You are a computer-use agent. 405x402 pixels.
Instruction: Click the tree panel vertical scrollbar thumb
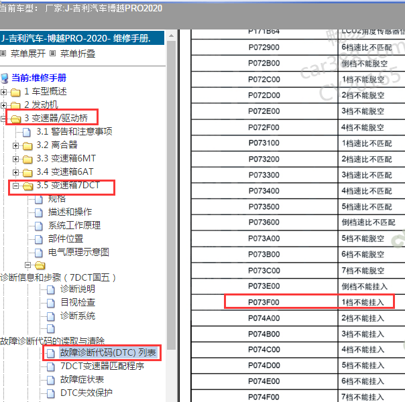pyautogui.click(x=171, y=196)
